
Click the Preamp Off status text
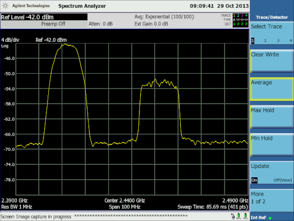(53, 24)
